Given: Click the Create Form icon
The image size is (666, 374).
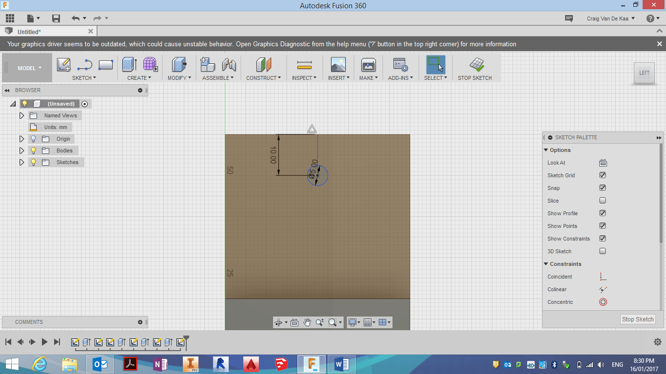Looking at the screenshot, I should [150, 65].
